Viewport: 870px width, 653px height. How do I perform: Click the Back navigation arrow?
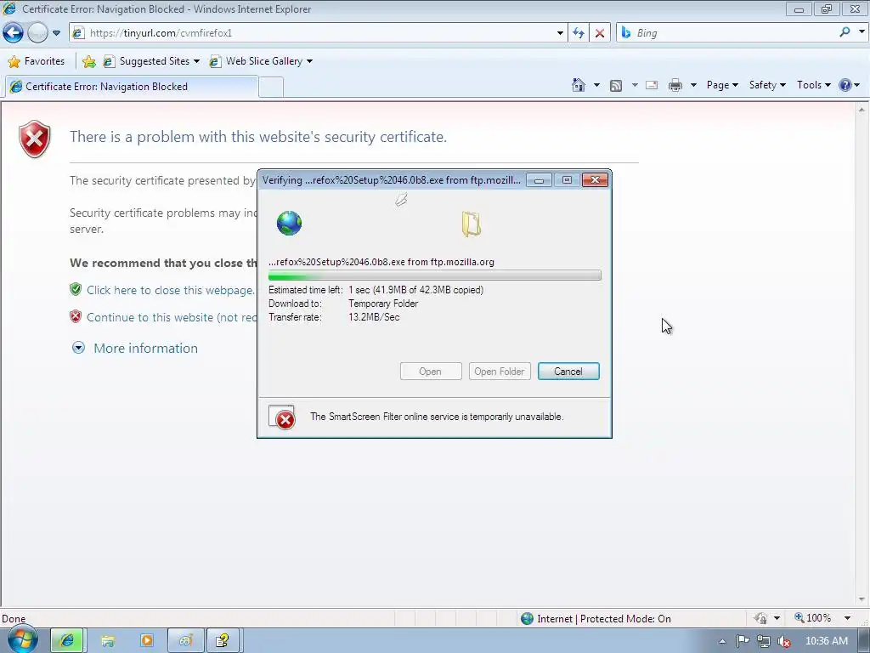point(14,33)
